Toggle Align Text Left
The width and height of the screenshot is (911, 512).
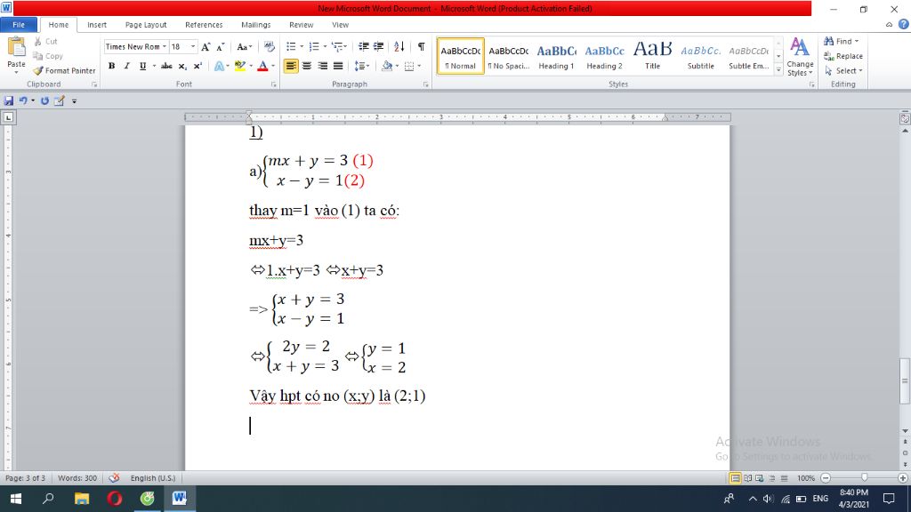click(x=291, y=66)
